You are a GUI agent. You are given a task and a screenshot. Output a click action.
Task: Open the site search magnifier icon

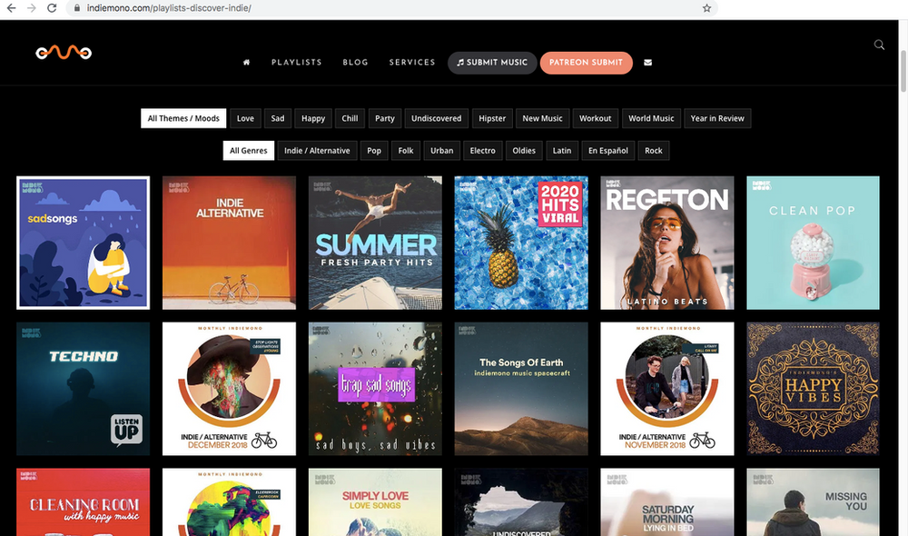[x=879, y=45]
